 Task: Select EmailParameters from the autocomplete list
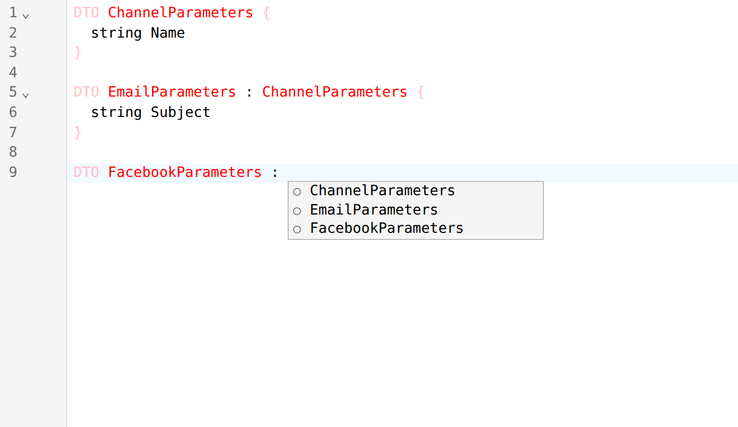click(416, 209)
